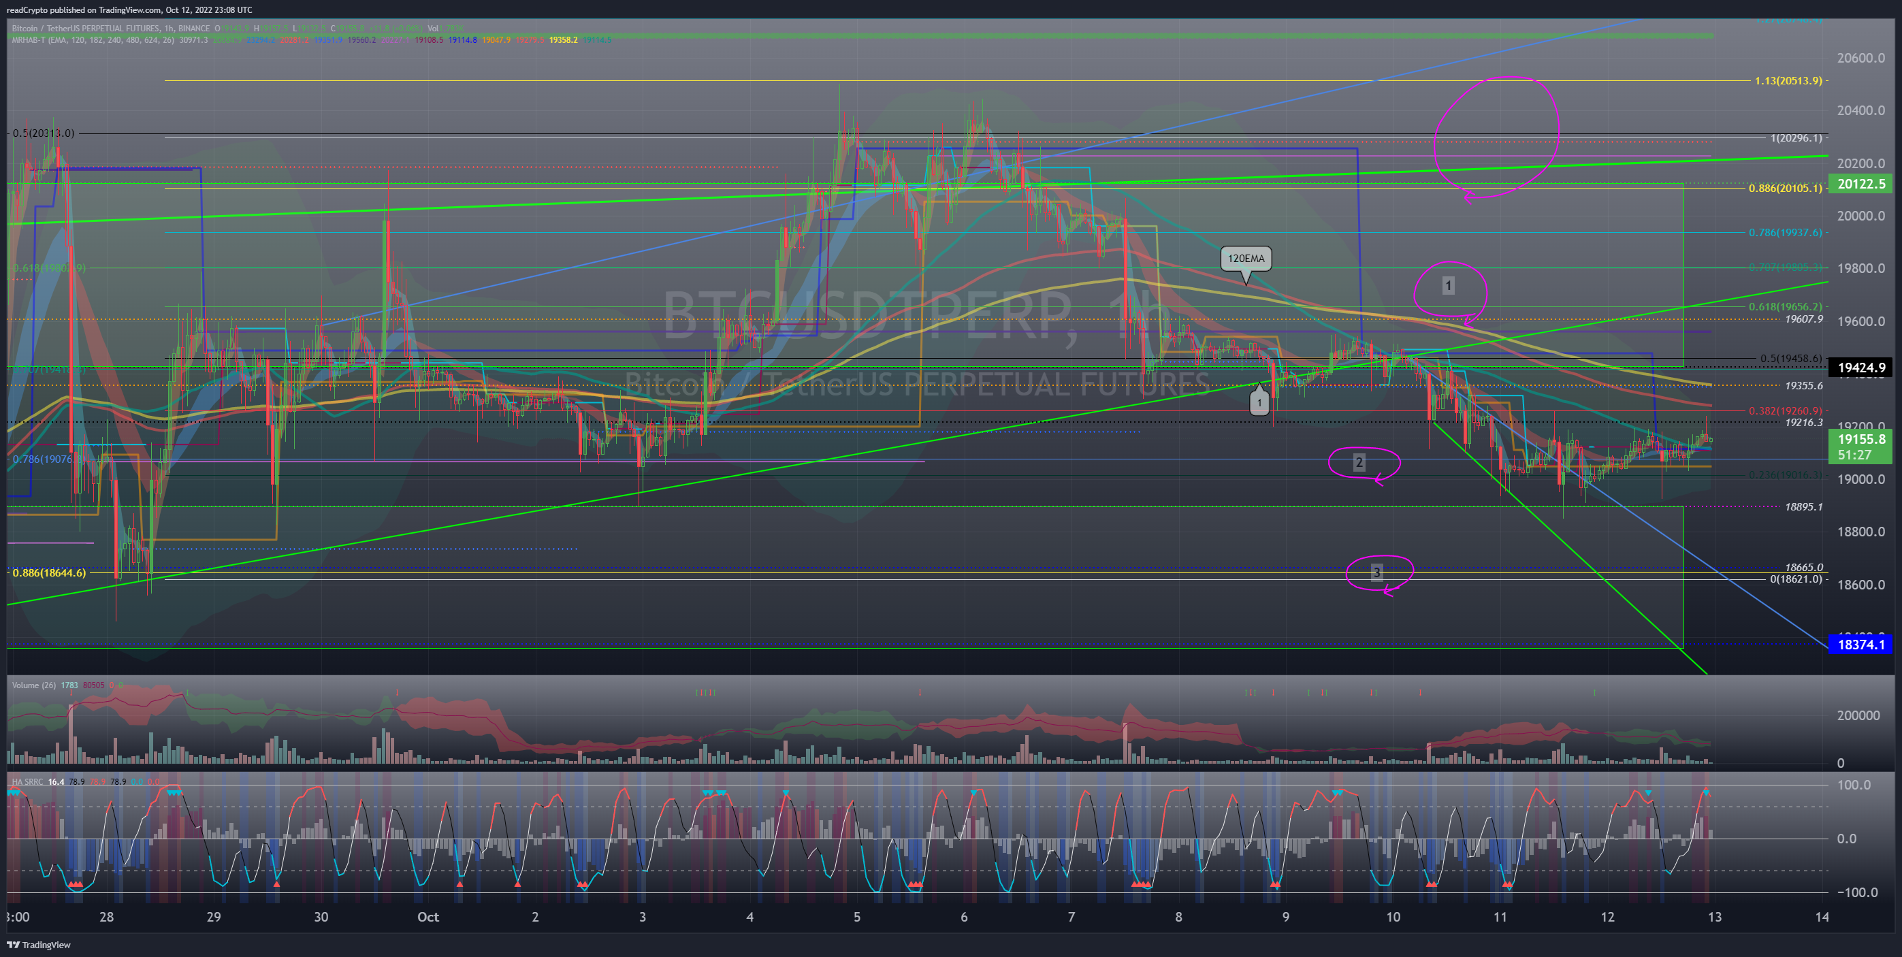Click 20600.0 on the price axis
This screenshot has height=957, width=1902.
click(1860, 58)
